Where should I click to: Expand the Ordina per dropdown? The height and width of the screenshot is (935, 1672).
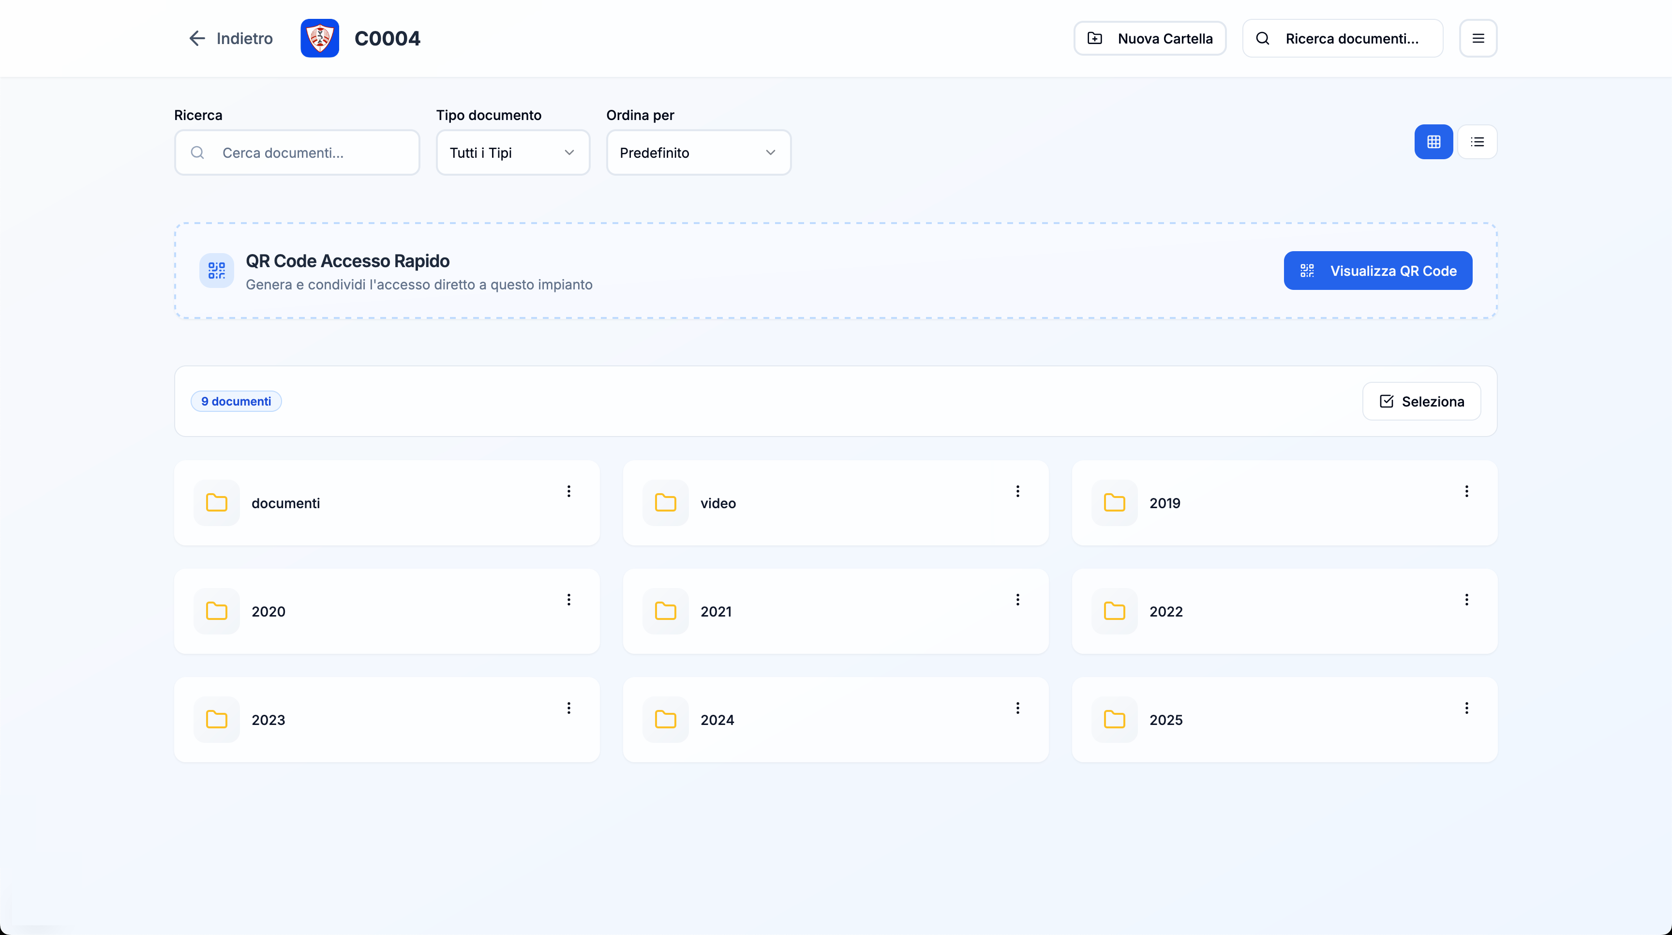click(x=699, y=152)
